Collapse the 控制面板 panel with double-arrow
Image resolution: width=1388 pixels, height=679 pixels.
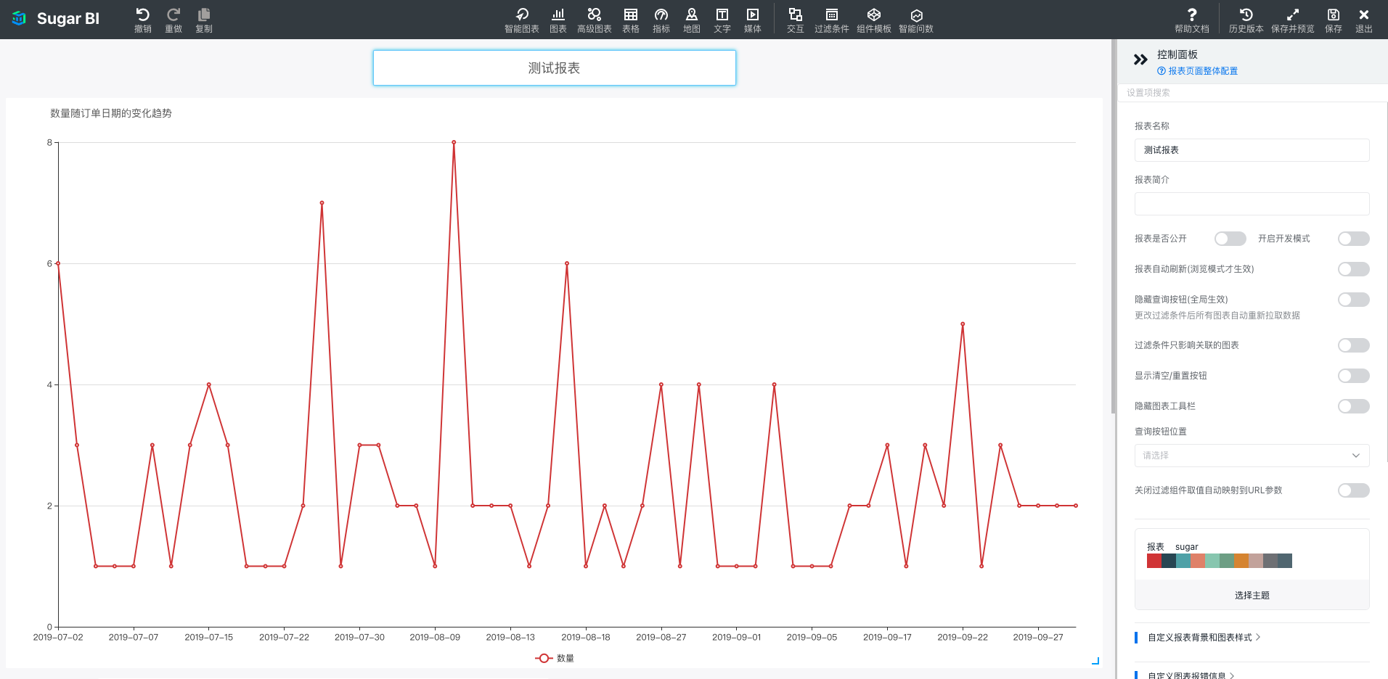1140,59
